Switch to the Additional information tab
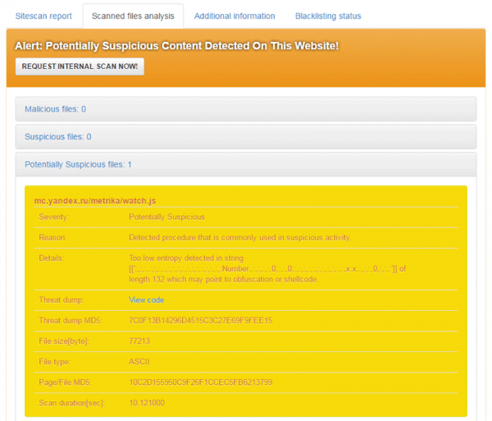This screenshot has height=421, width=492. tap(235, 16)
